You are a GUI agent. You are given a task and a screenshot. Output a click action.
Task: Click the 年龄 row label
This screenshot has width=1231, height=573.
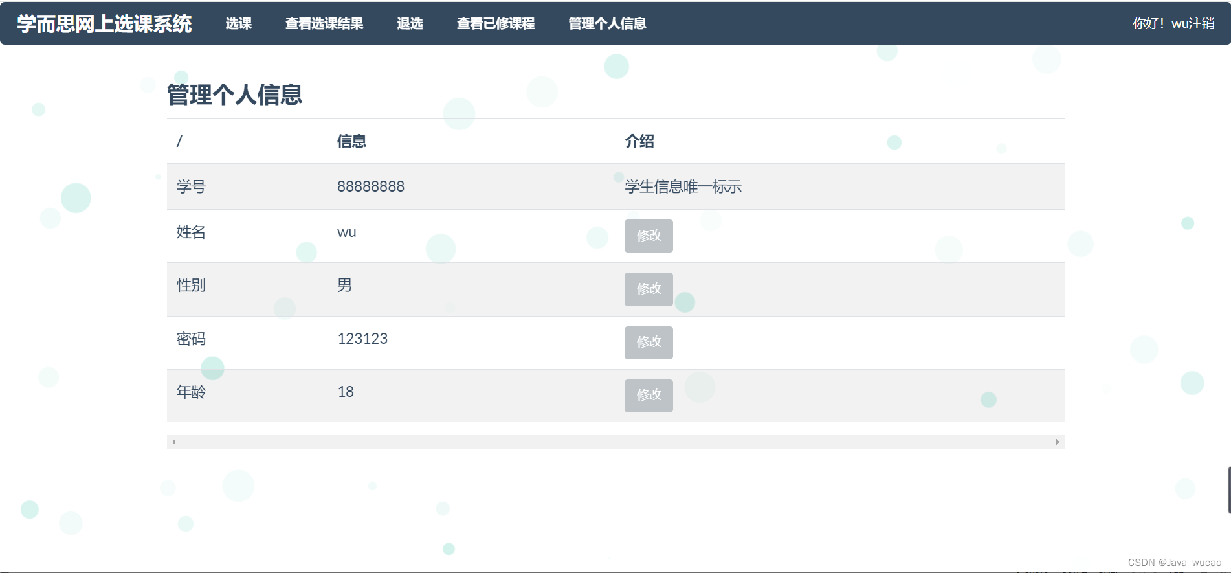(191, 392)
